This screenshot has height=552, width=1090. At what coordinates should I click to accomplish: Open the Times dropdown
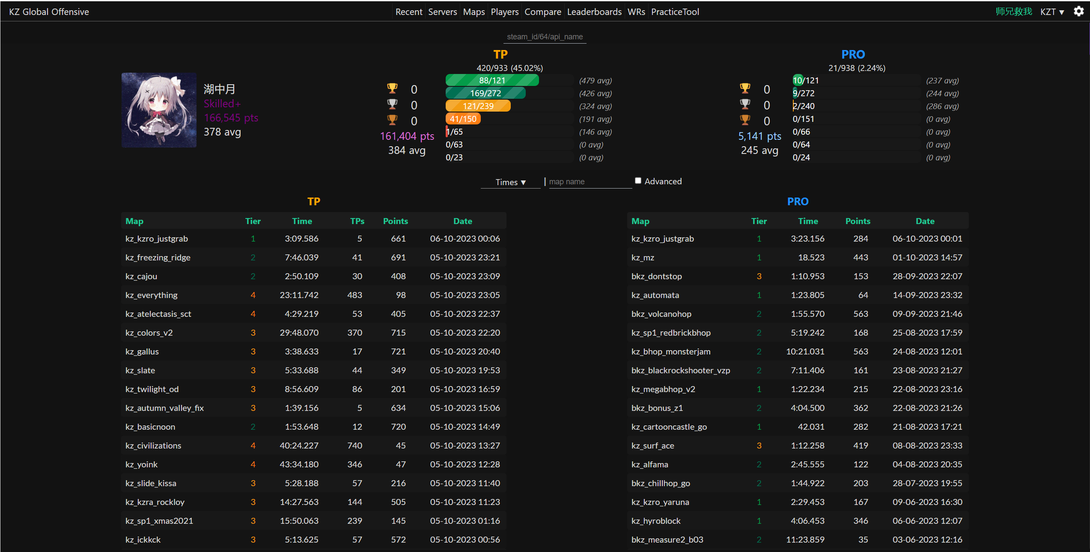pos(510,182)
